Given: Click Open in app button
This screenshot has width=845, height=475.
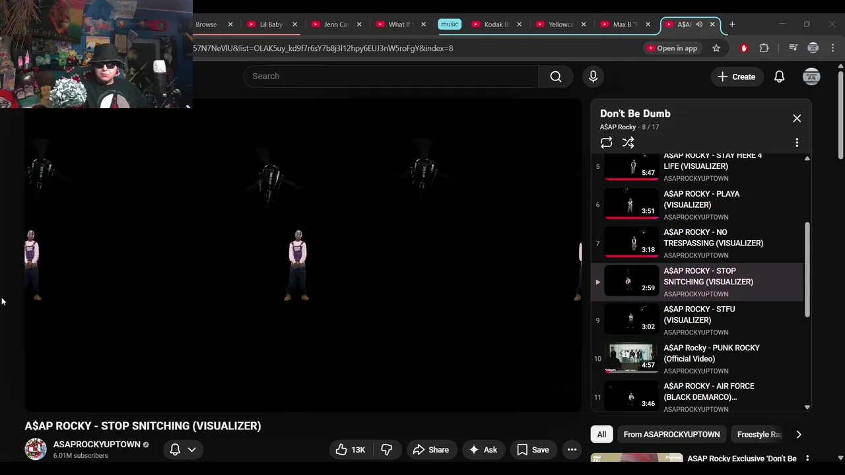Looking at the screenshot, I should [x=671, y=48].
